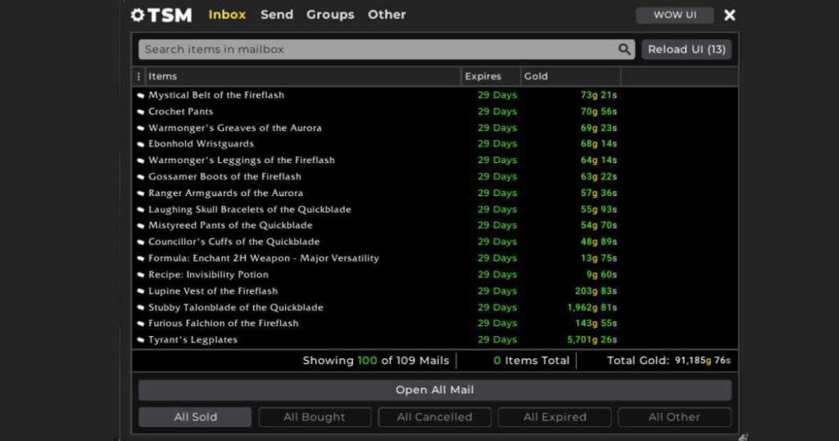Click the Reload UI (13) button
The width and height of the screenshot is (839, 441).
pyautogui.click(x=687, y=49)
